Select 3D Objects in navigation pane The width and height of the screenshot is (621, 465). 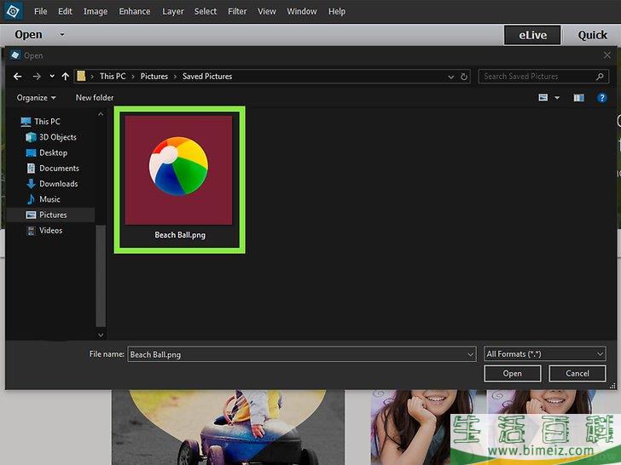click(57, 137)
